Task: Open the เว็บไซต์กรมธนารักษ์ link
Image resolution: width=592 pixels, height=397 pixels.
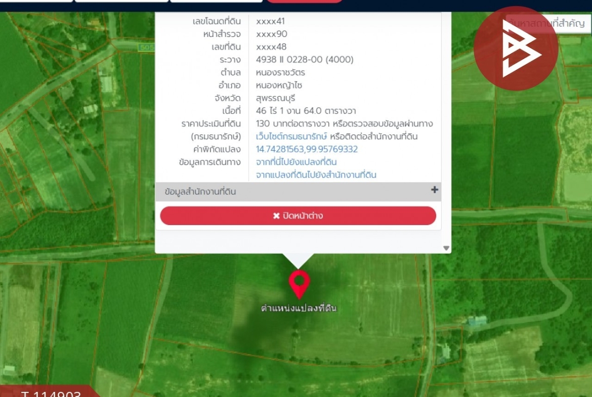Action: [x=291, y=137]
